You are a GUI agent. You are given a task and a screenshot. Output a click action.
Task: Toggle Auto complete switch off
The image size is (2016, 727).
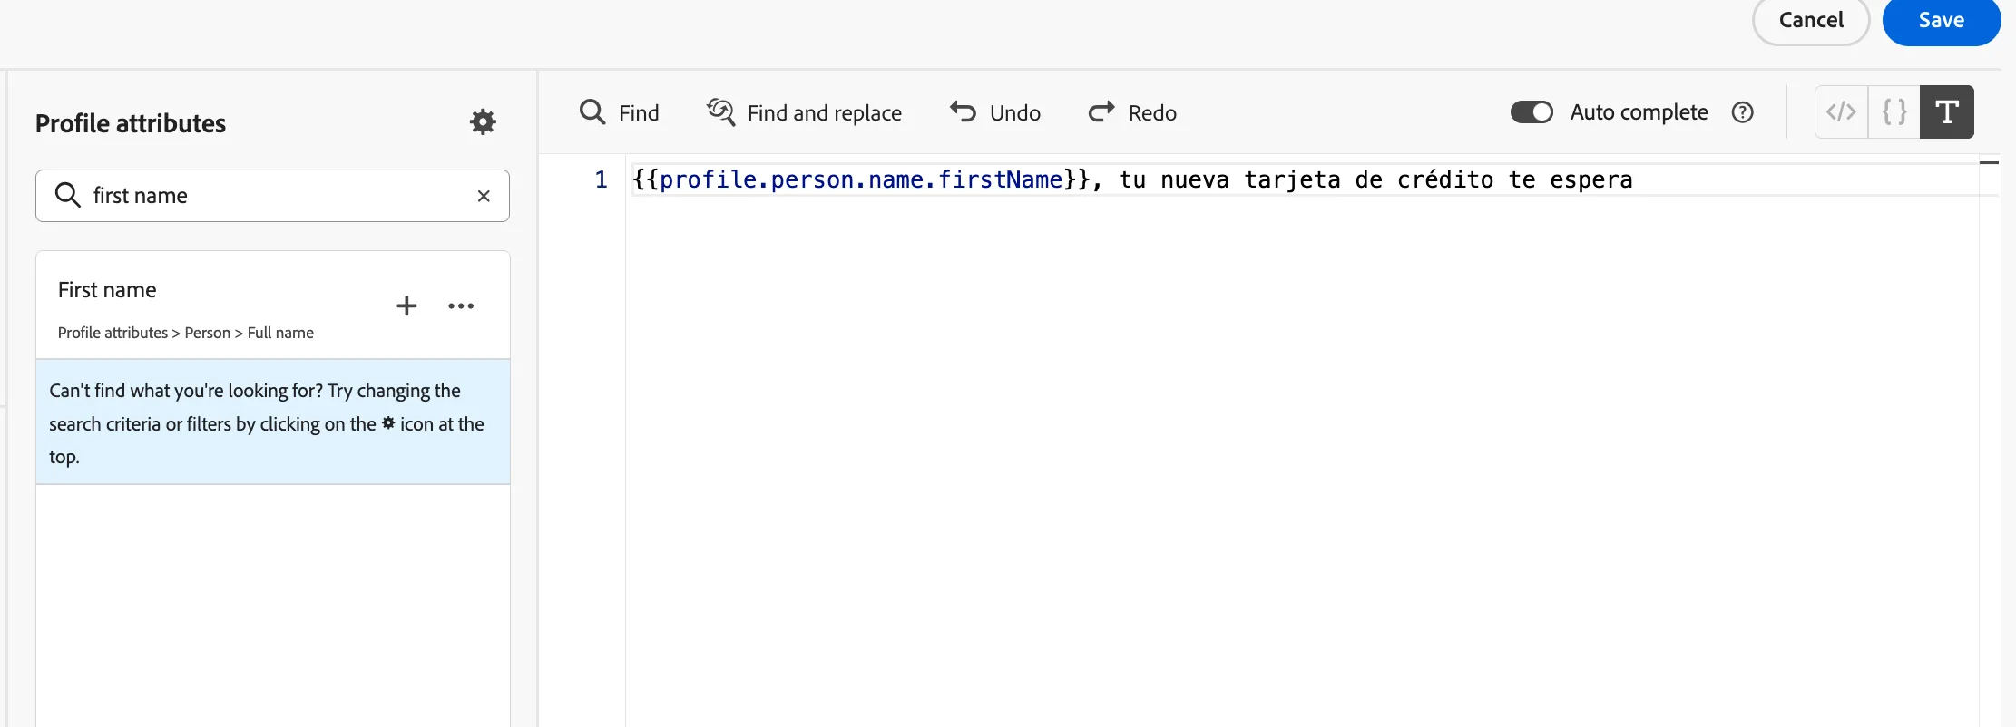point(1532,112)
